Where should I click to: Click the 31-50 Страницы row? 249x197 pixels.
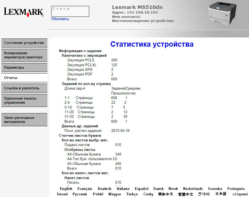tap(96, 117)
